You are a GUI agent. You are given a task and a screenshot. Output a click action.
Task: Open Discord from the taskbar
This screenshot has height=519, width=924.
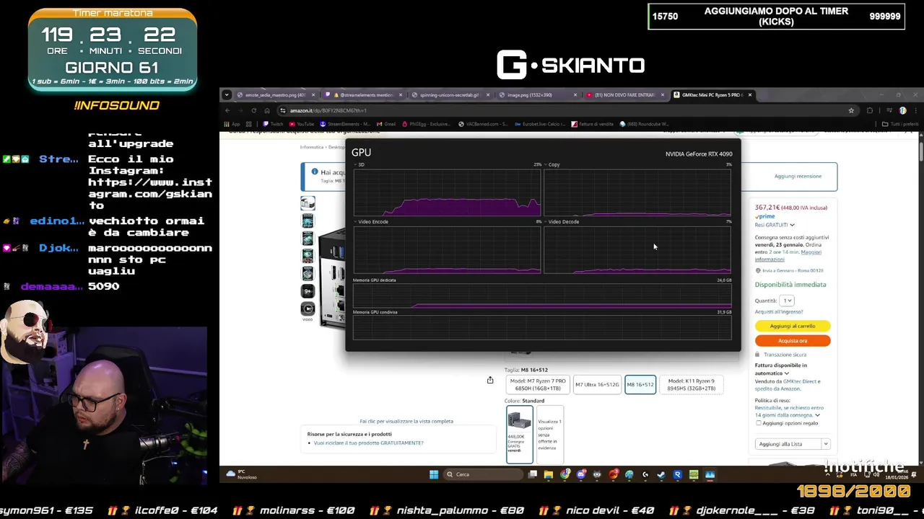click(581, 474)
